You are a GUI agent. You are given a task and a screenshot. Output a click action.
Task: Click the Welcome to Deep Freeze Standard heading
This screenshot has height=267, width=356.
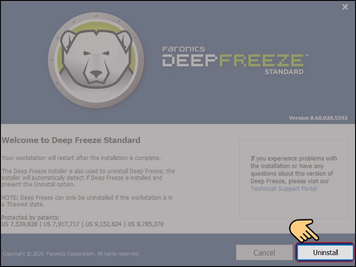tap(71, 140)
